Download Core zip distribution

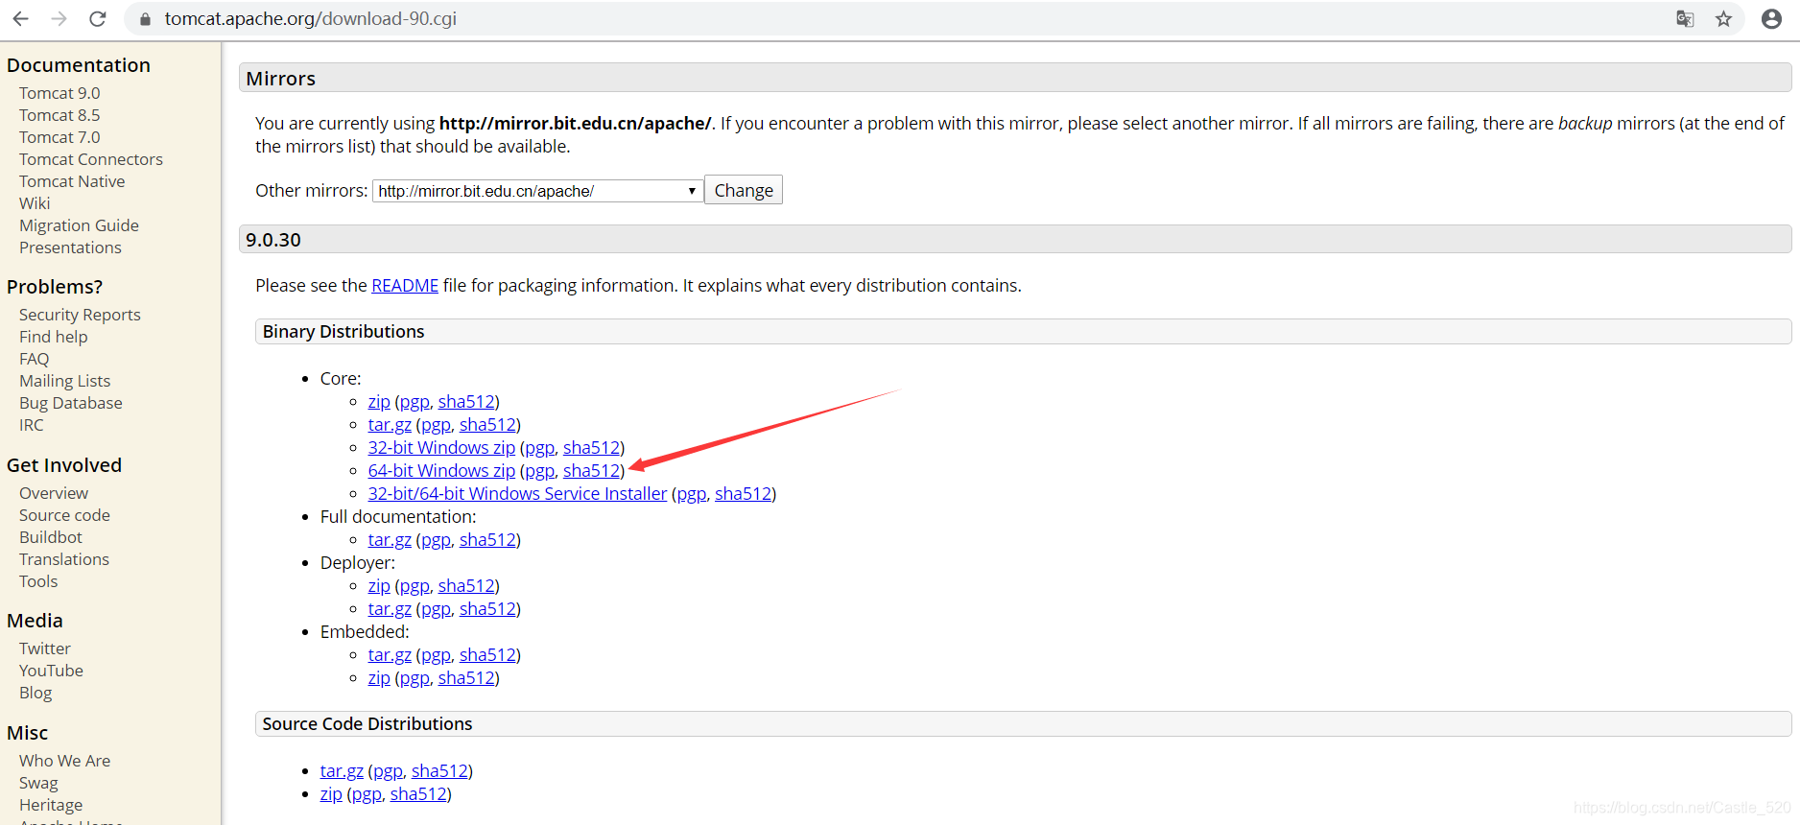tap(379, 401)
